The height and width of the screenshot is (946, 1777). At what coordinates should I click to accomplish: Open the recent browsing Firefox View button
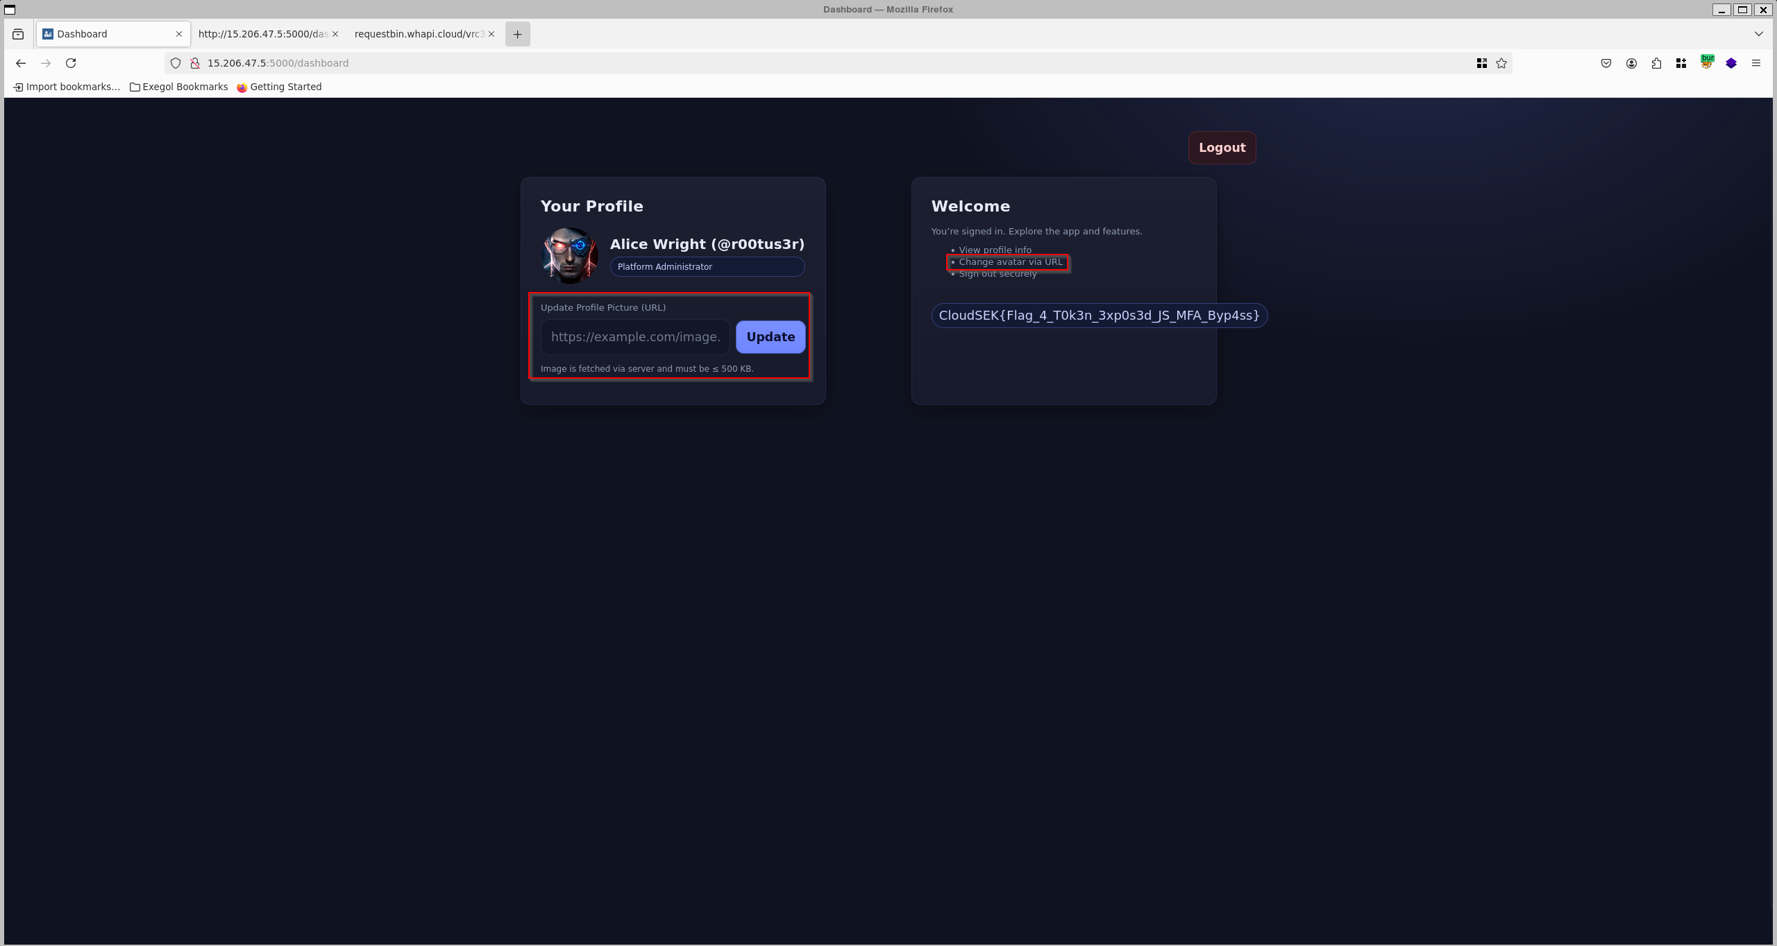18,34
